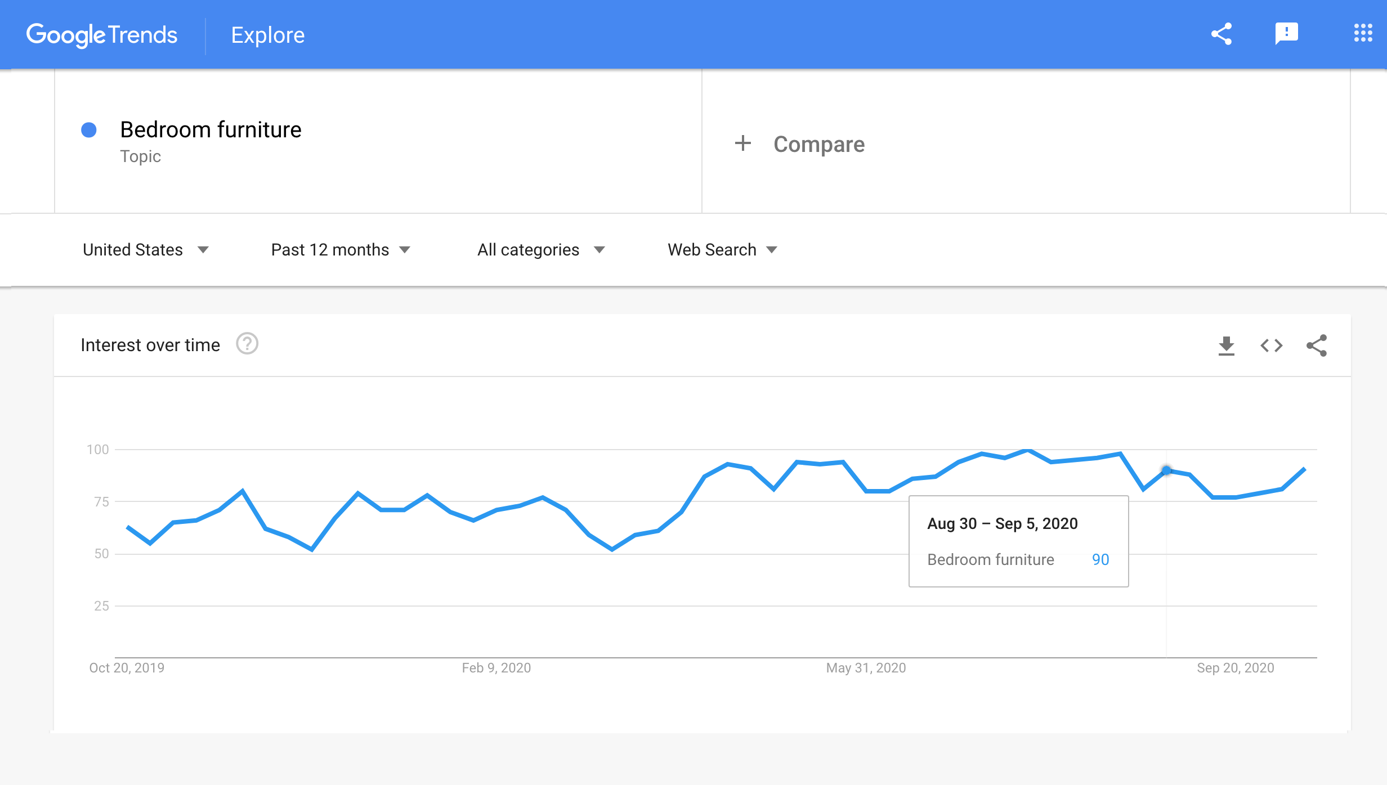Click the embed code icon
The height and width of the screenshot is (785, 1387).
coord(1271,346)
